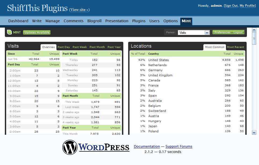This screenshot has width=259, height=165.
Task: Open the Dashboard admin menu
Action: [18, 21]
